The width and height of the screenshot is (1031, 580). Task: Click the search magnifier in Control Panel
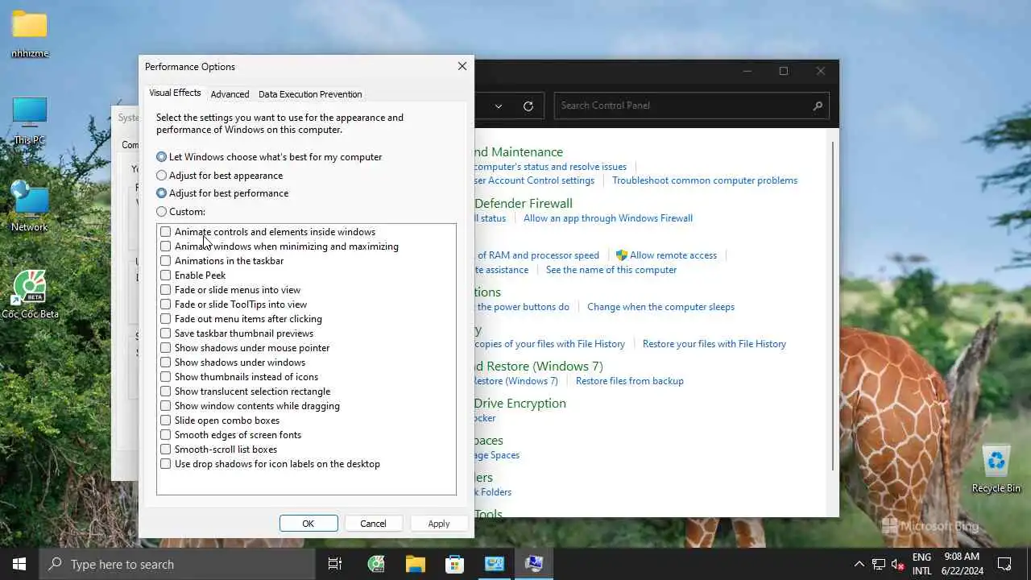(x=818, y=106)
